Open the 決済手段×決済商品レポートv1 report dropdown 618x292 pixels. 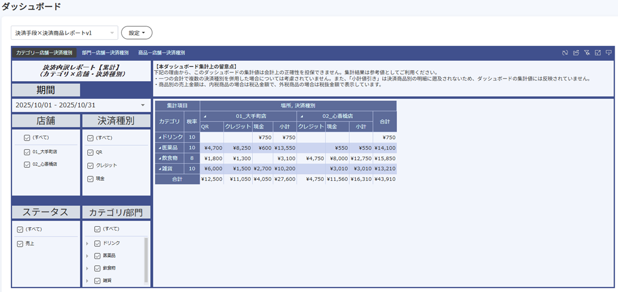(x=64, y=33)
